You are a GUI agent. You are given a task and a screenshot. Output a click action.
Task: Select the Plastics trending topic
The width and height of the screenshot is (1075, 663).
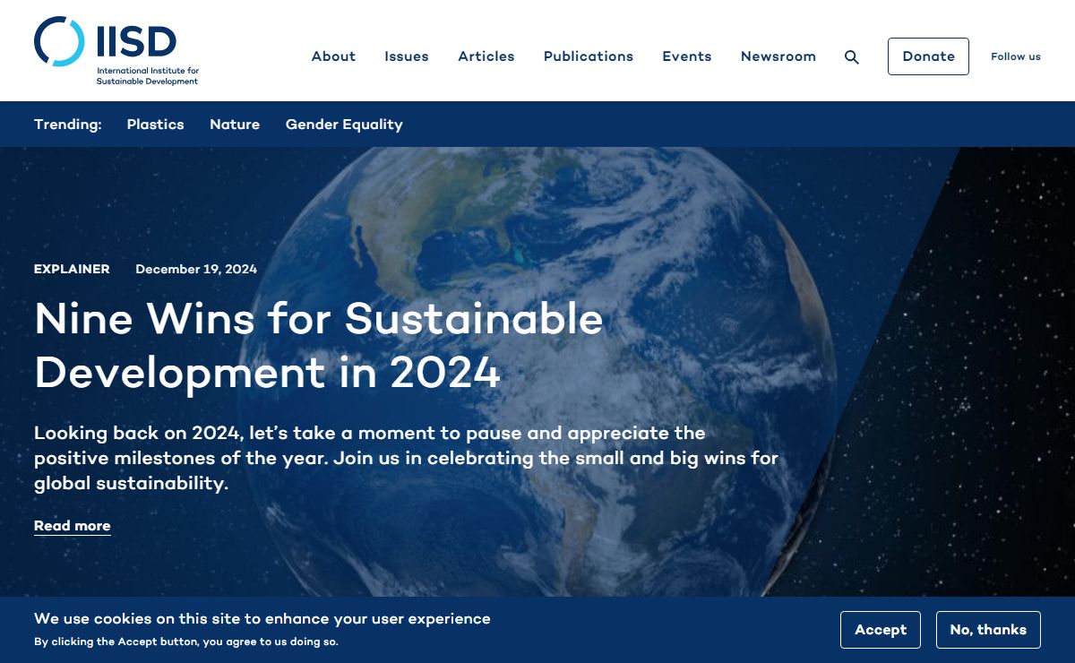155,125
